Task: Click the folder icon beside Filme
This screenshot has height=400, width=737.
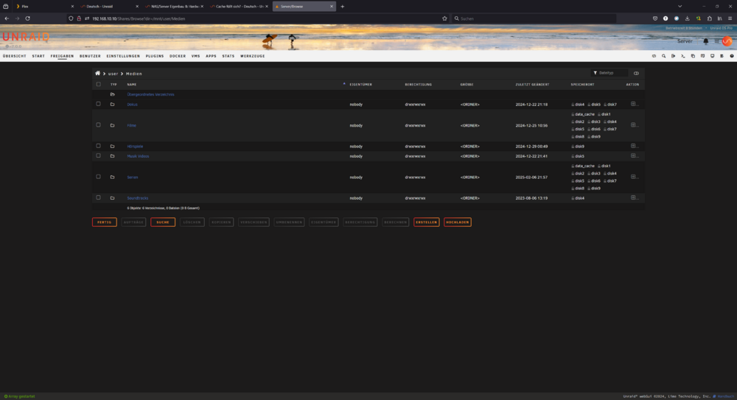Action: coord(112,125)
